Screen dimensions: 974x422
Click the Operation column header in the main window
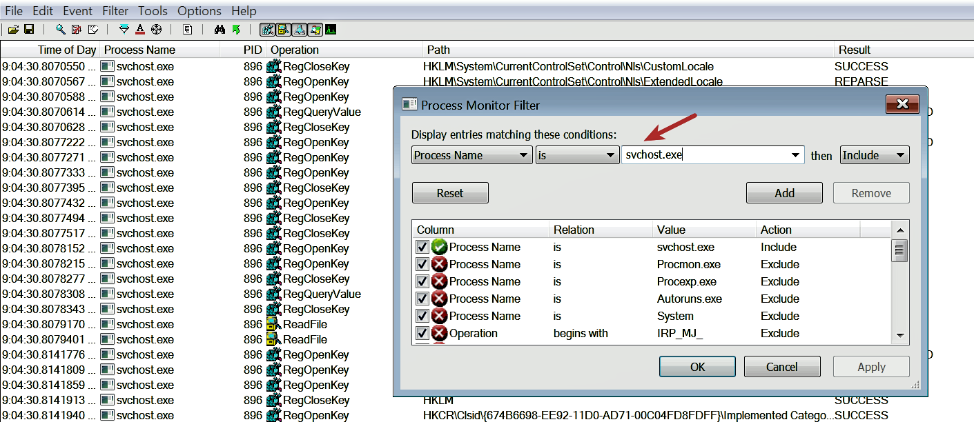(344, 50)
